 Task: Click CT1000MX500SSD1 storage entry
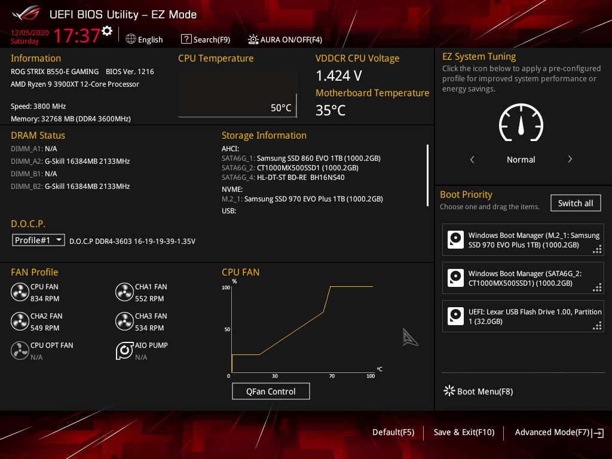click(x=290, y=168)
